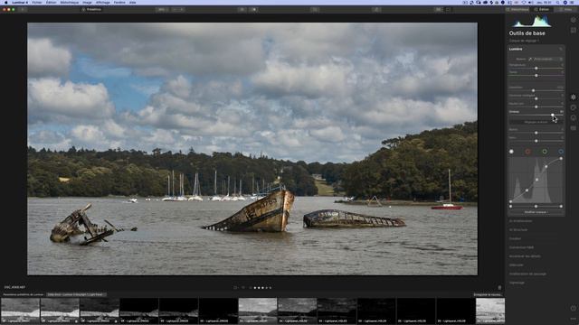Image resolution: width=579 pixels, height=325 pixels.
Task: Open the zoom percentage dropdown in toolbar
Action: tap(161, 10)
